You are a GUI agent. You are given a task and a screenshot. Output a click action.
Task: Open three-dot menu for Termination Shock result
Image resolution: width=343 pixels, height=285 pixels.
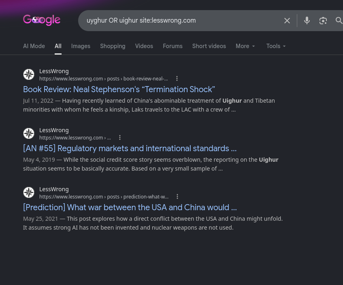click(x=177, y=78)
